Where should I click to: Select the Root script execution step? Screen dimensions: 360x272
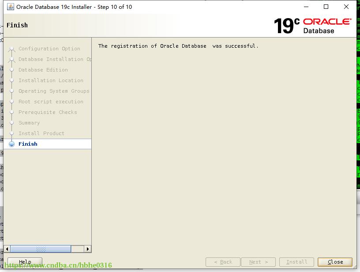pyautogui.click(x=51, y=102)
